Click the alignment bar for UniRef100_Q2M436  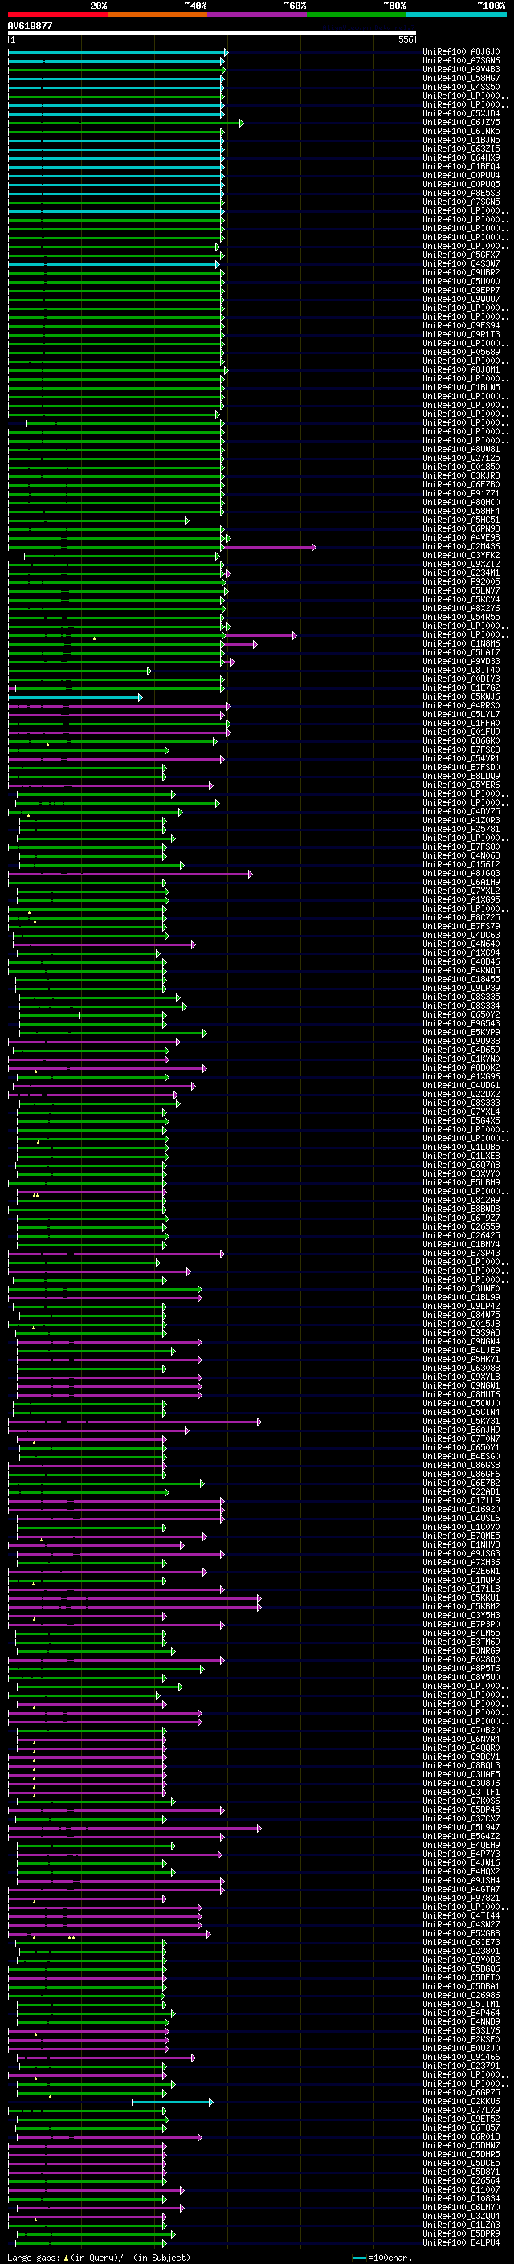click(x=161, y=547)
